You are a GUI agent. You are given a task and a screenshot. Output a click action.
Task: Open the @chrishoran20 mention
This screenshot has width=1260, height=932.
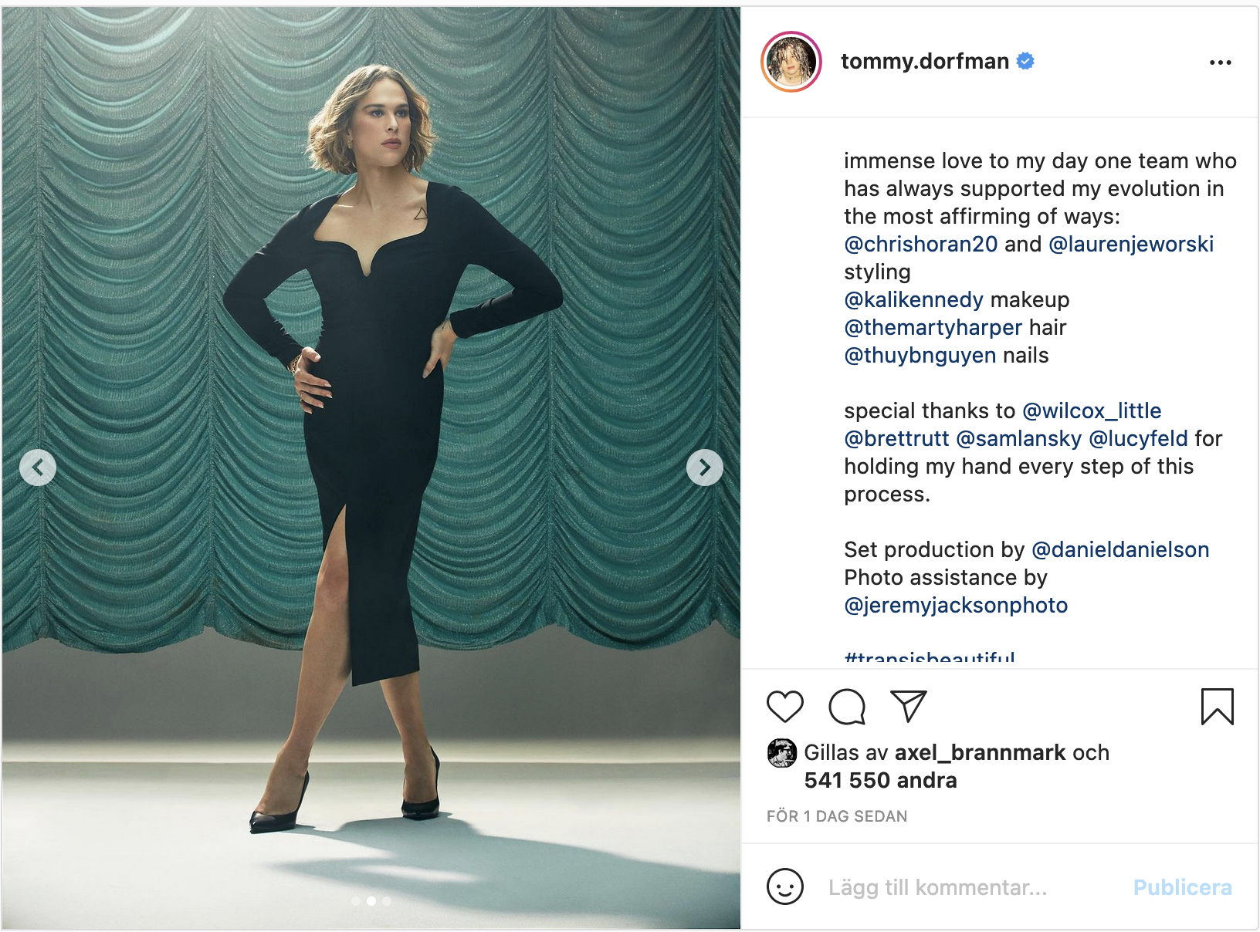coord(920,245)
